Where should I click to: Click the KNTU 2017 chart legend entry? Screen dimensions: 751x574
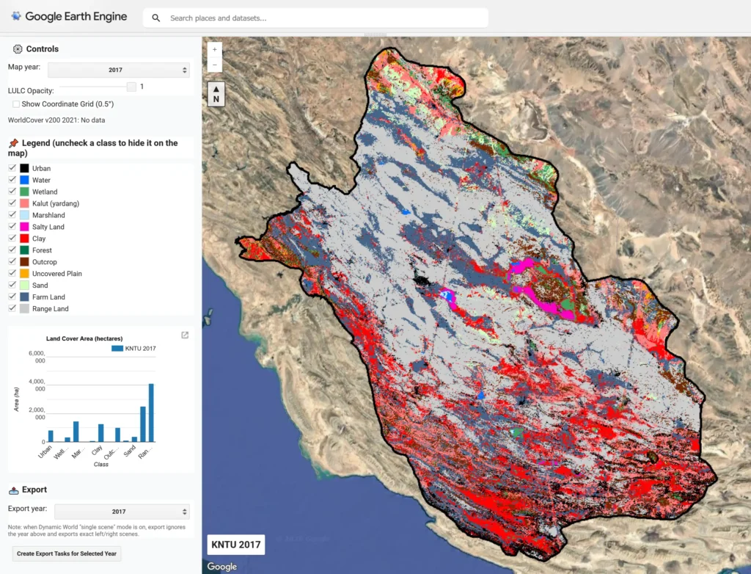tap(133, 349)
